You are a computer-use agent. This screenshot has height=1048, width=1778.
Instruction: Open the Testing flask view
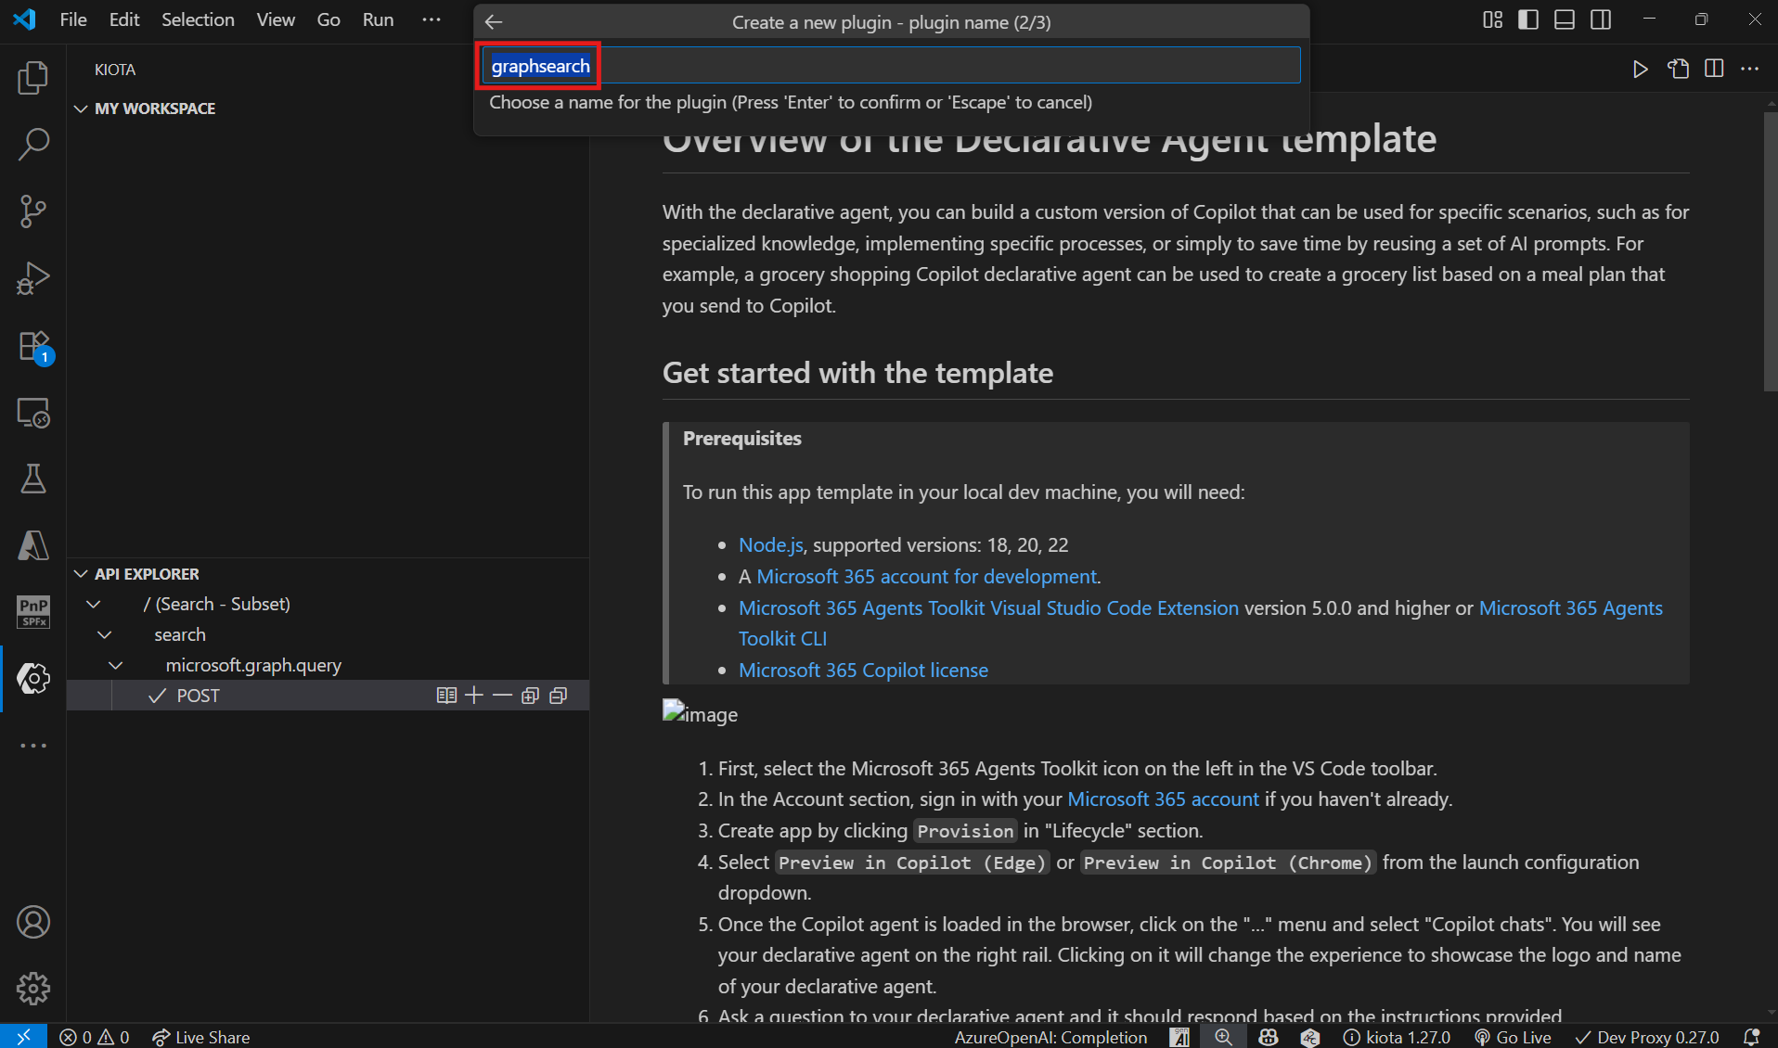tap(33, 479)
